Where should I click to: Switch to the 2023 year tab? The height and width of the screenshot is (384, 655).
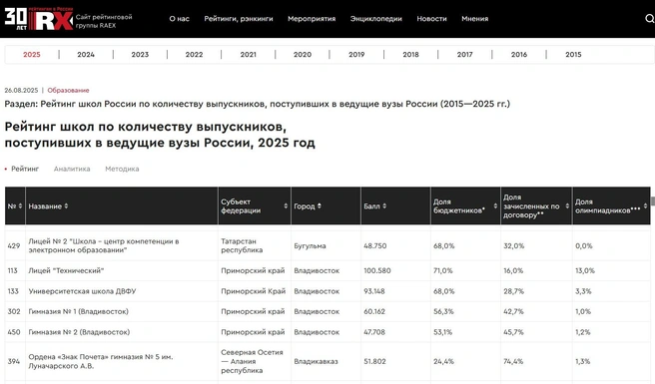click(x=140, y=54)
